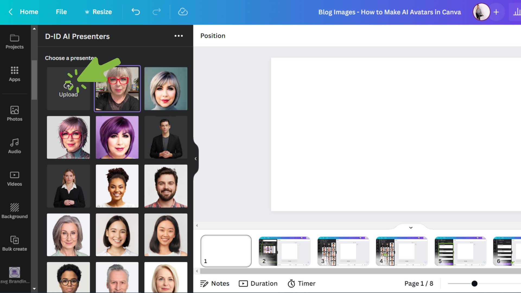This screenshot has height=293, width=521.
Task: Start the Timer tool
Action: click(301, 284)
